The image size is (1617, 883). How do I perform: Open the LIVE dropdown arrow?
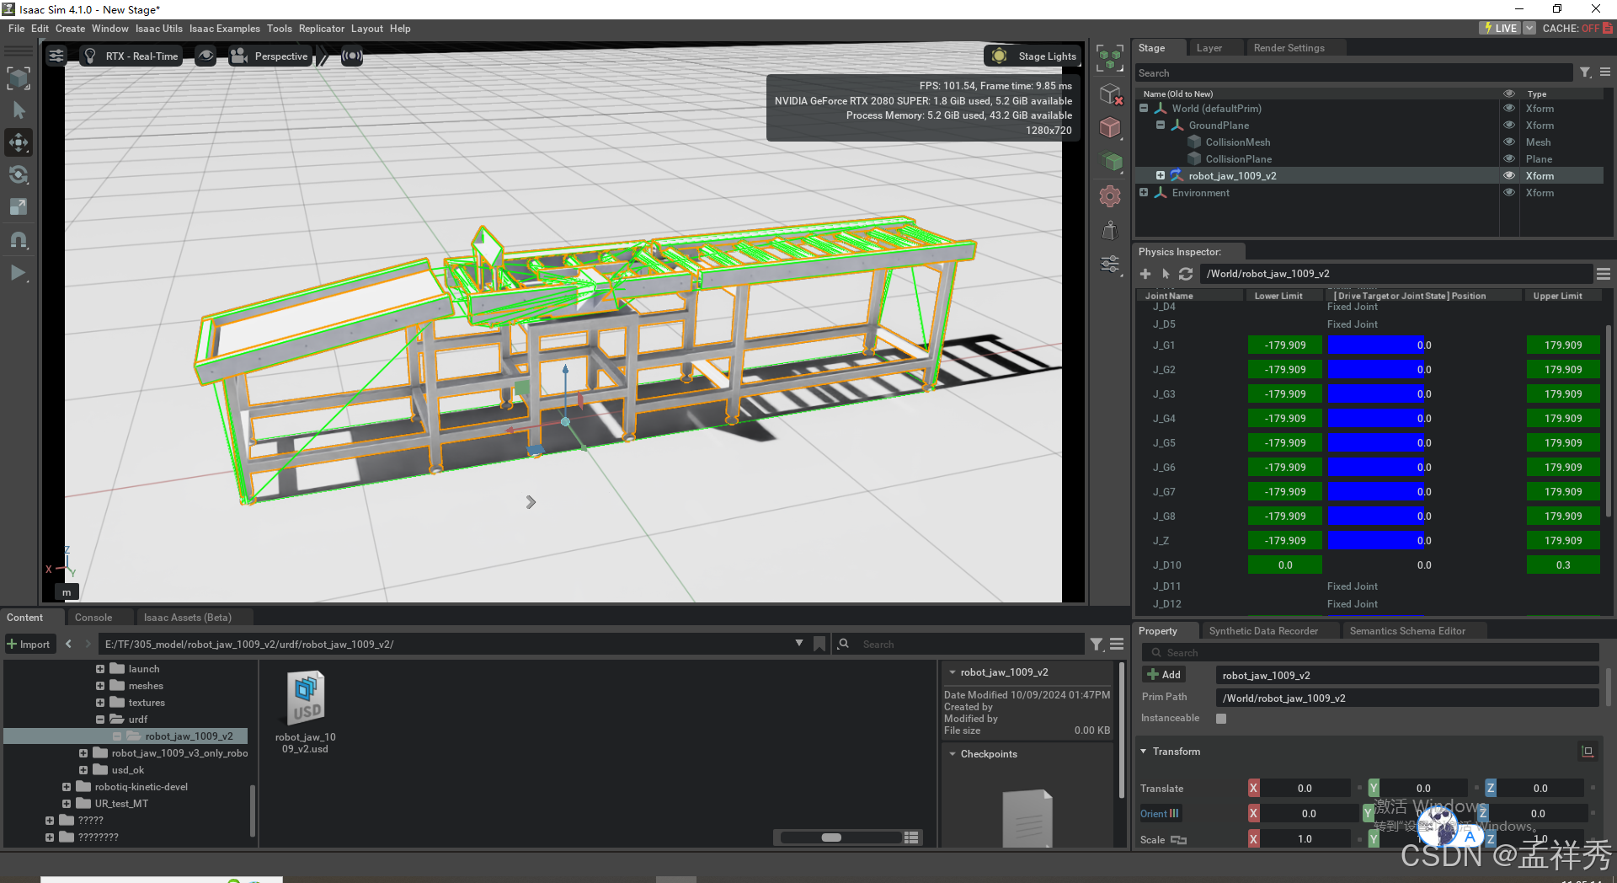(x=1529, y=28)
